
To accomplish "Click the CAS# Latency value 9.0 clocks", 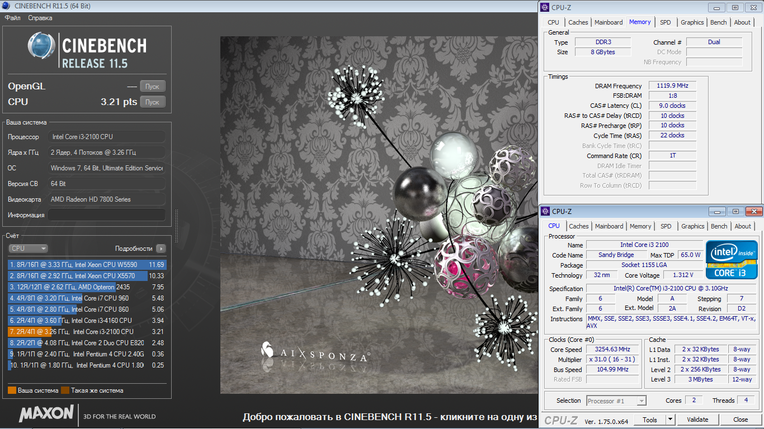I will pos(672,106).
